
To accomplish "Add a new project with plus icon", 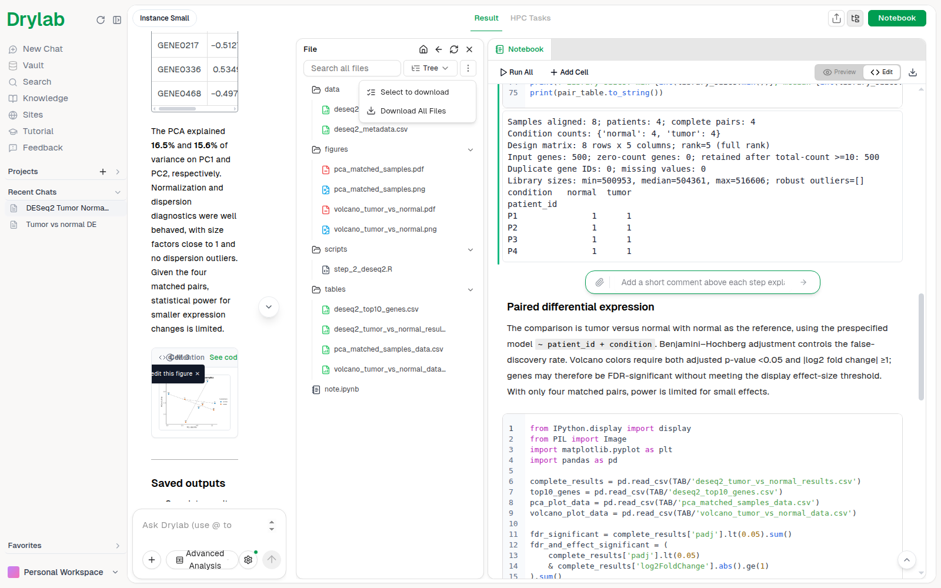I will [103, 172].
